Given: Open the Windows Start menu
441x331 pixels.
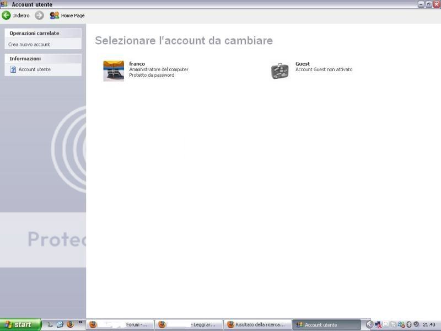Looking at the screenshot, I should [20, 324].
